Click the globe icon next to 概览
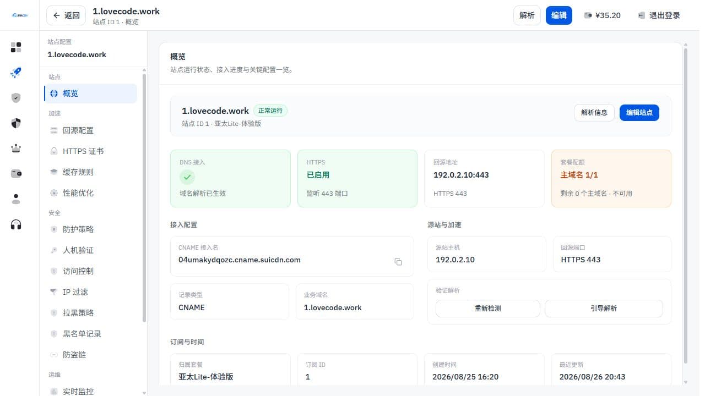The width and height of the screenshot is (705, 396). pos(54,94)
